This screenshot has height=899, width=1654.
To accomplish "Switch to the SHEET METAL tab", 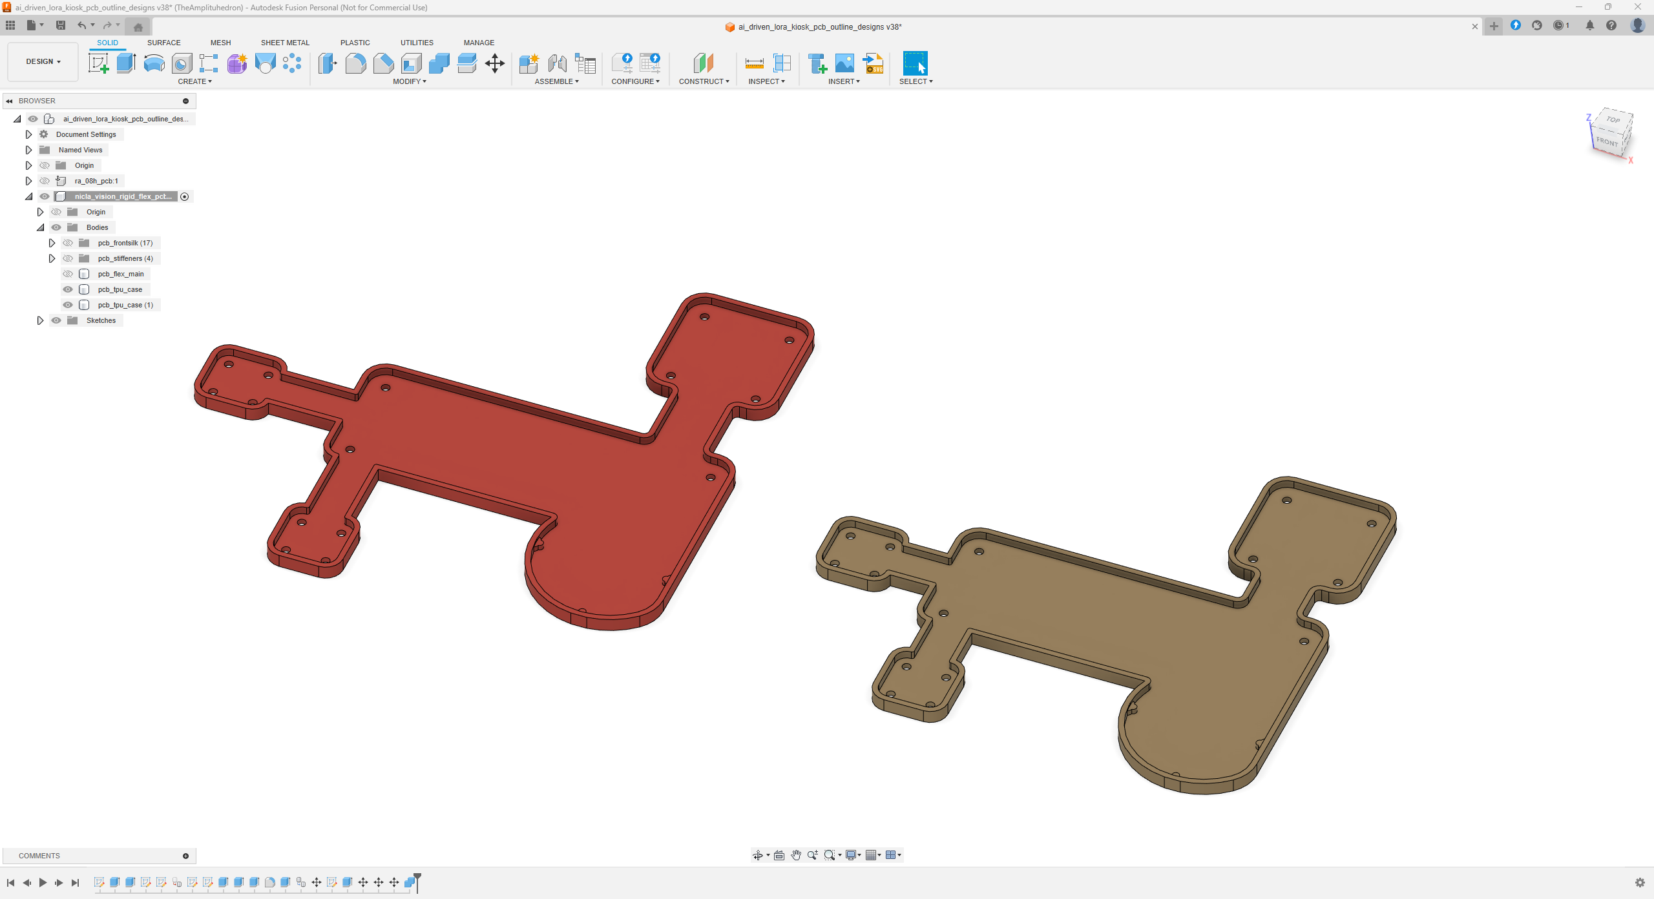I will pyautogui.click(x=285, y=43).
